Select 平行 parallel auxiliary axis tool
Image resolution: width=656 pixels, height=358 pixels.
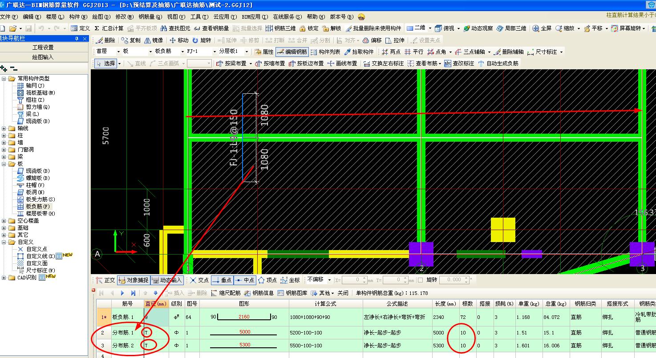(x=414, y=52)
